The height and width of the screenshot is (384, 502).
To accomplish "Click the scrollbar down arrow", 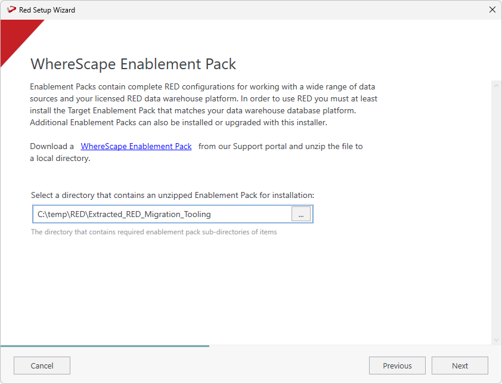I will 496,340.
